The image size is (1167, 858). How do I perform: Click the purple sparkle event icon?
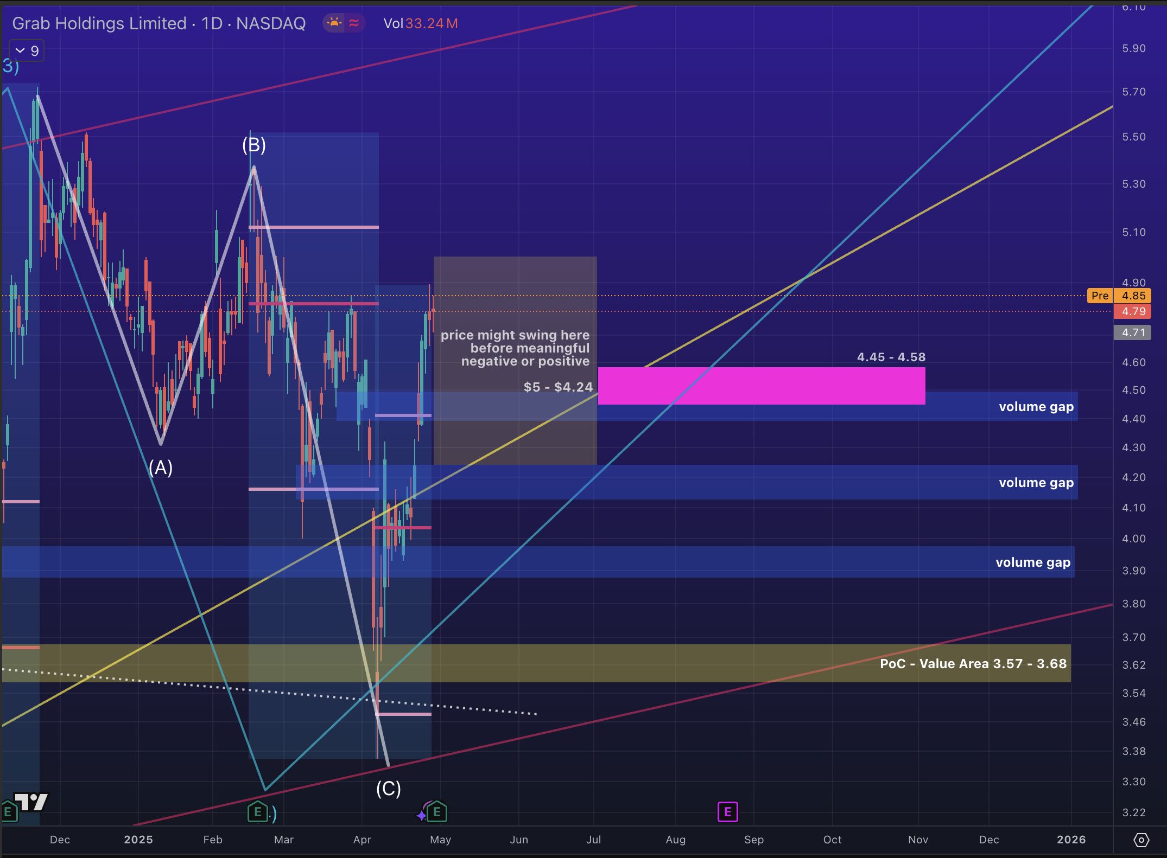[x=422, y=815]
